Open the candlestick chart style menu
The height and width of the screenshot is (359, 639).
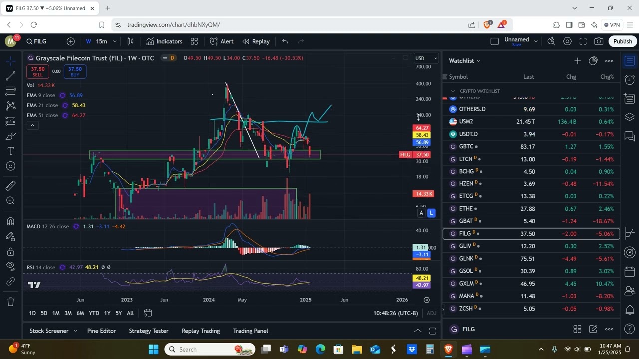[x=131, y=41]
